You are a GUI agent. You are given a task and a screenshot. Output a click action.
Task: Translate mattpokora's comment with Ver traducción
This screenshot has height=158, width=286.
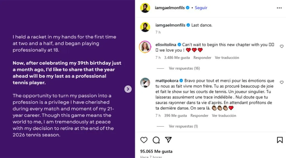click(x=224, y=116)
